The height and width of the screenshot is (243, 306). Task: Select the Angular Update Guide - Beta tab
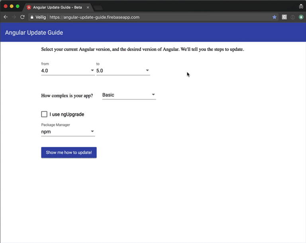(57, 8)
